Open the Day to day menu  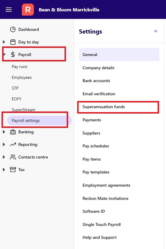[29, 42]
